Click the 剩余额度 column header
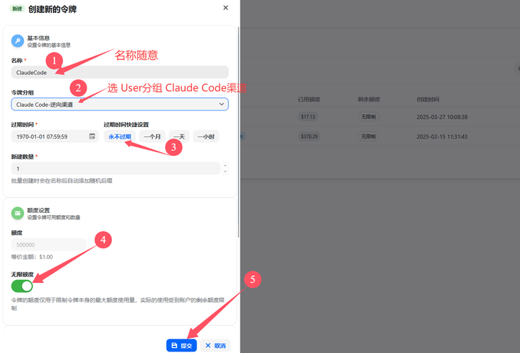This screenshot has width=520, height=353. pyautogui.click(x=369, y=99)
